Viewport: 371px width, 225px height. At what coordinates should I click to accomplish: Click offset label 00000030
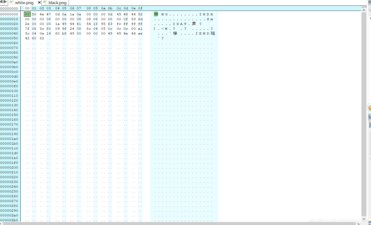click(x=9, y=29)
